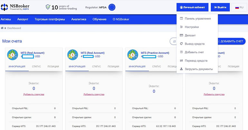
Task: Open the RU language selector
Action: [x=239, y=7]
